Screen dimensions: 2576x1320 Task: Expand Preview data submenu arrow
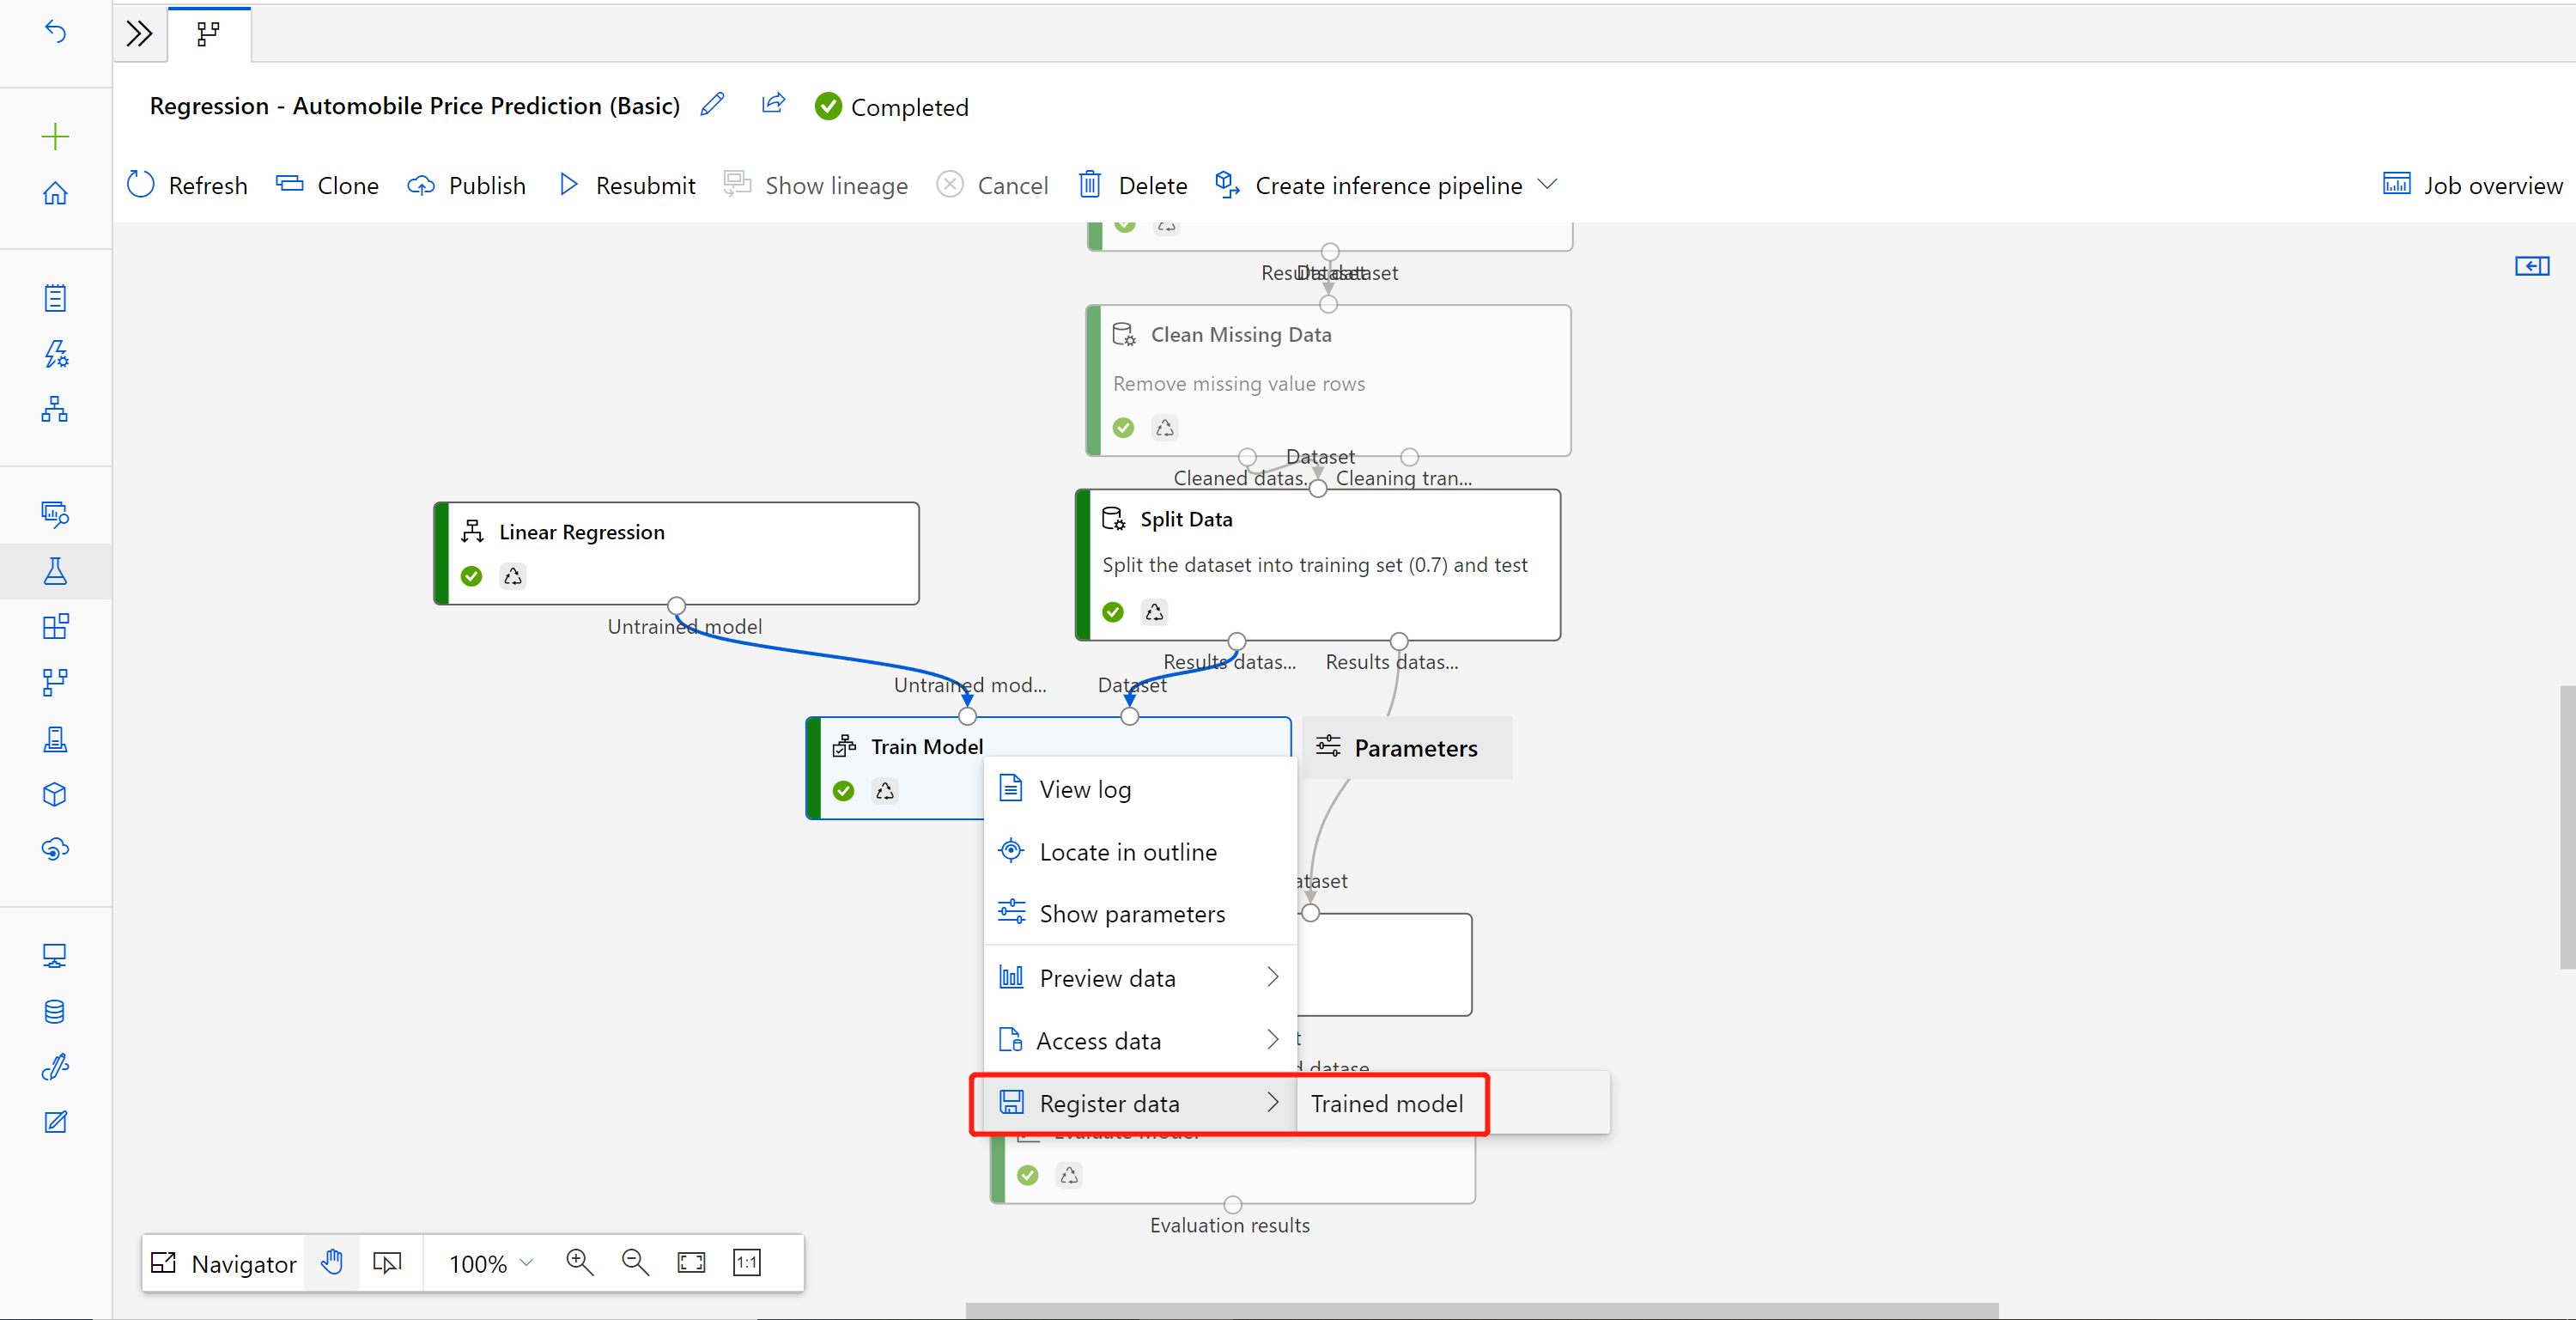[1272, 976]
